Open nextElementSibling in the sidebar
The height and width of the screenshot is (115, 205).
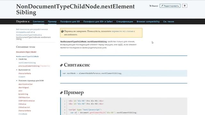point(27,63)
